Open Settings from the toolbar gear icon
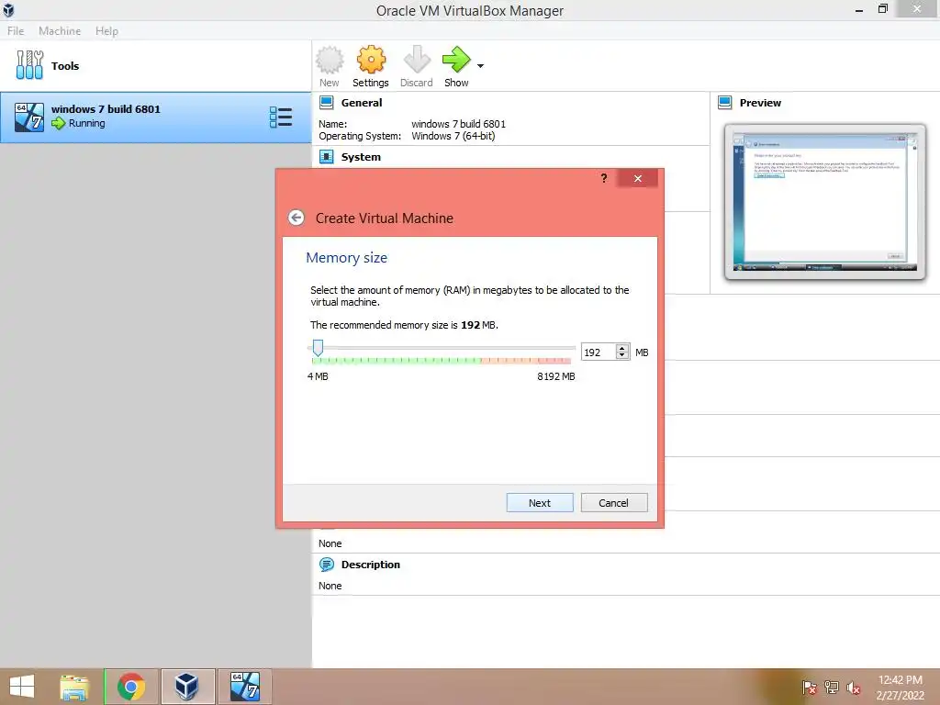This screenshot has height=705, width=940. tap(371, 60)
